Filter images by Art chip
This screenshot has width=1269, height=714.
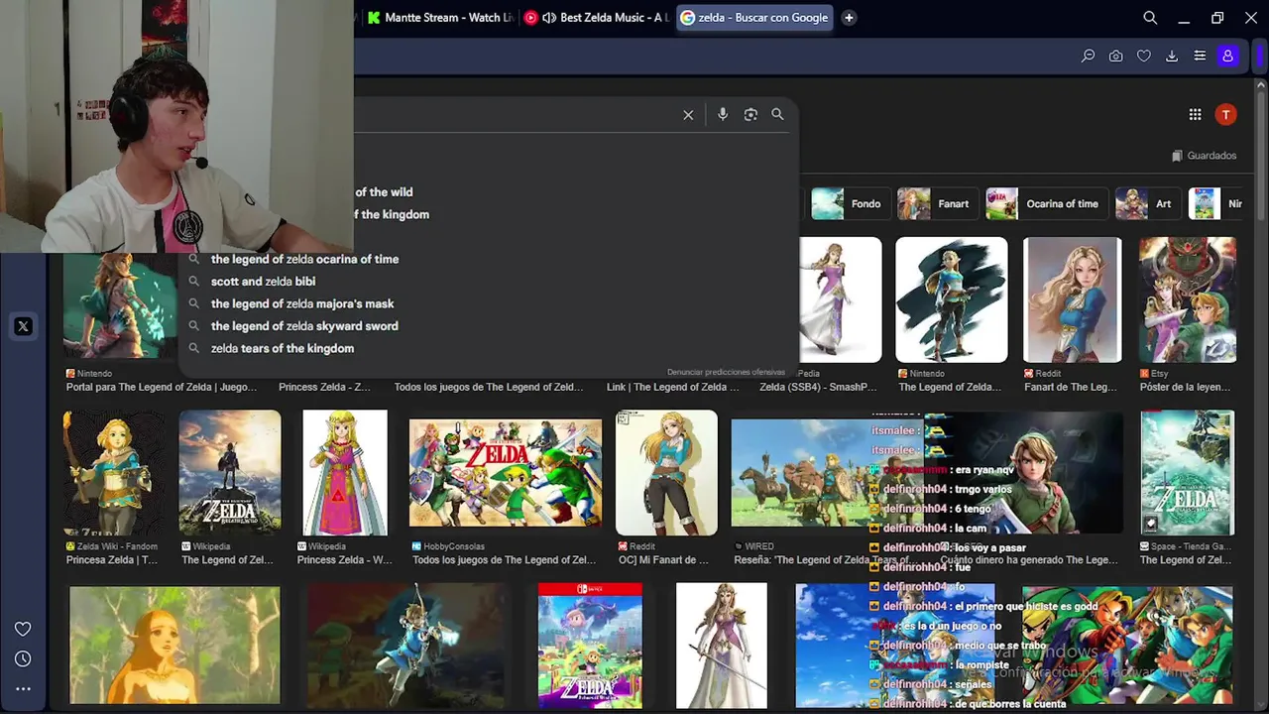coord(1146,204)
